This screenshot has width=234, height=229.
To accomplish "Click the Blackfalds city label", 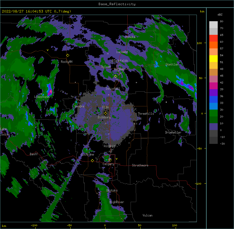I will [120, 61].
